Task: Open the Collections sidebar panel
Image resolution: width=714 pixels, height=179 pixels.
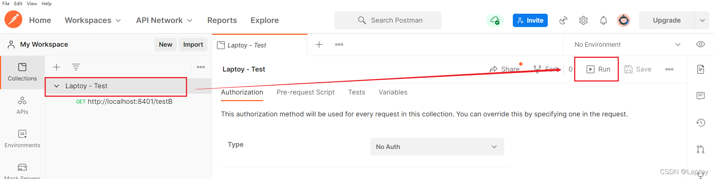Action: click(22, 72)
